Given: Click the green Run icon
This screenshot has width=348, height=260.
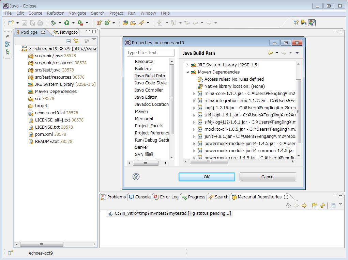Looking at the screenshot, I should point(67,23).
